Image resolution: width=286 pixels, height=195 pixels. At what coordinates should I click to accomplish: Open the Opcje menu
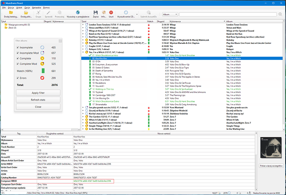[27, 8]
